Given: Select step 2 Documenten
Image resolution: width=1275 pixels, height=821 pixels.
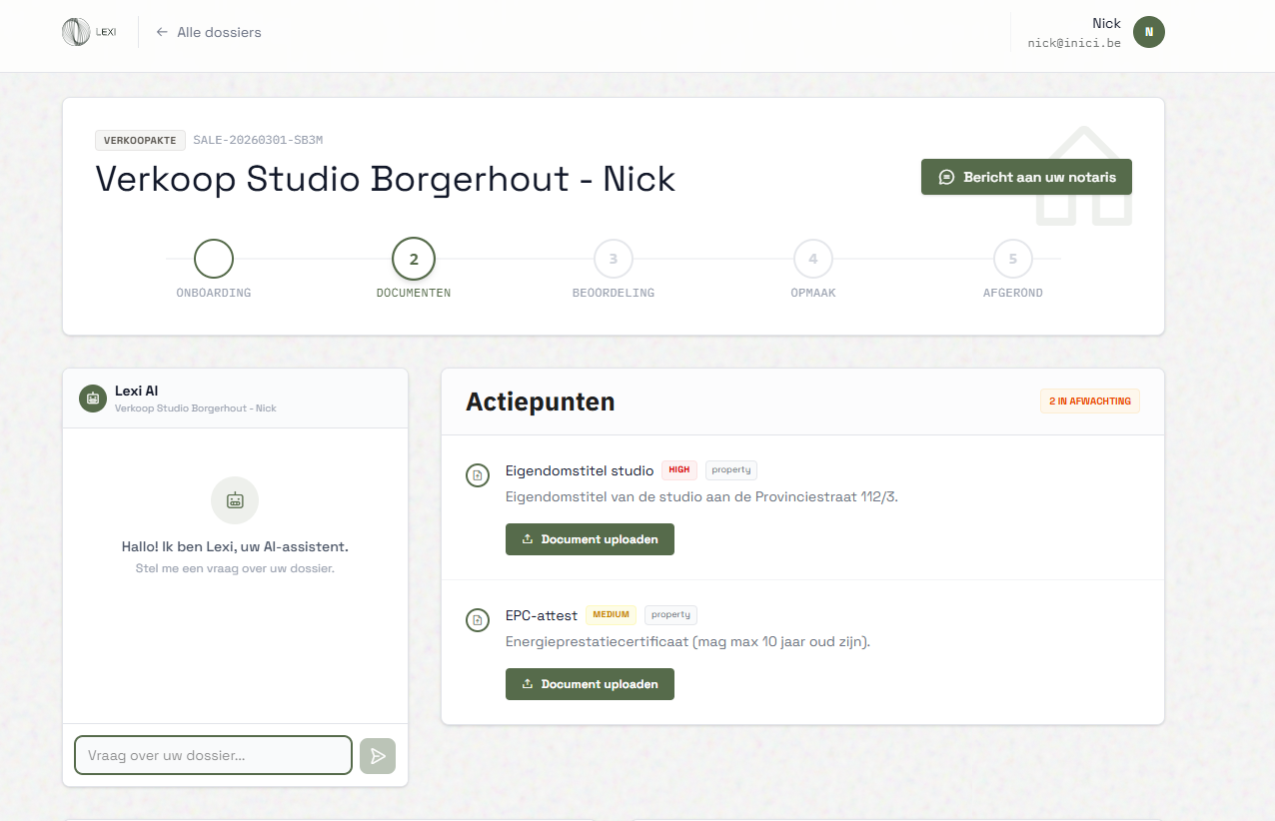Looking at the screenshot, I should point(414,259).
